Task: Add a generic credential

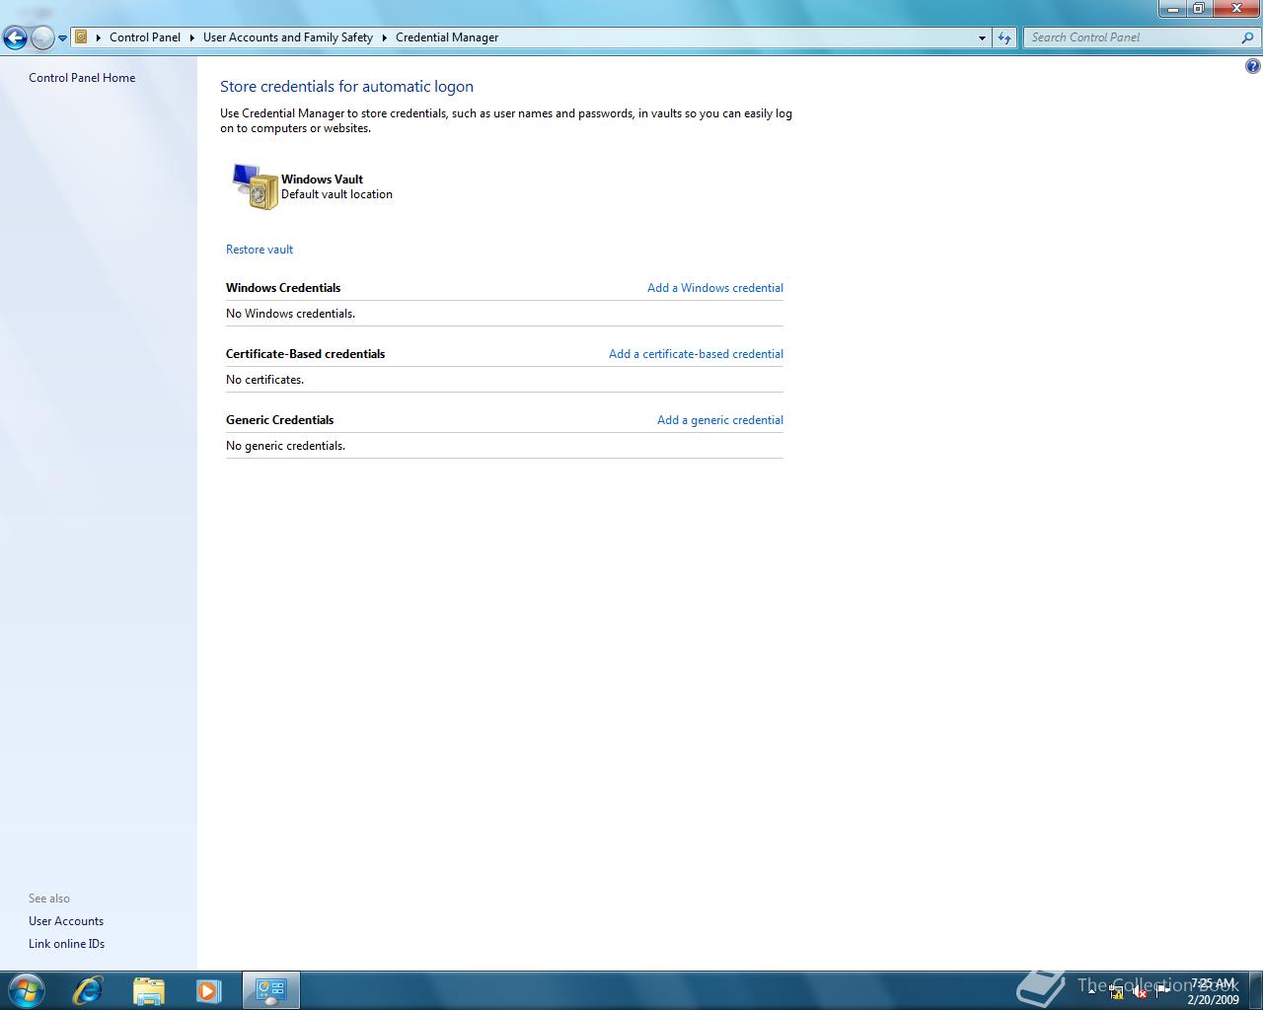Action: (720, 420)
